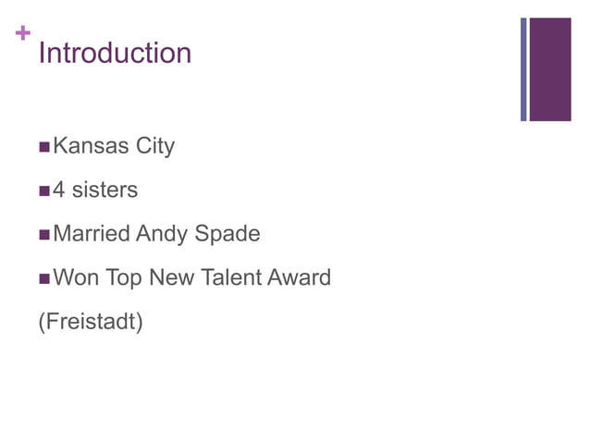Click the word New in fourth bullet
The height and width of the screenshot is (442, 590).
pyautogui.click(x=168, y=276)
